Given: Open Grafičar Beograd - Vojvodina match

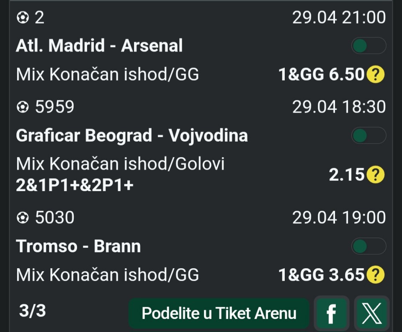Looking at the screenshot, I should [x=131, y=135].
